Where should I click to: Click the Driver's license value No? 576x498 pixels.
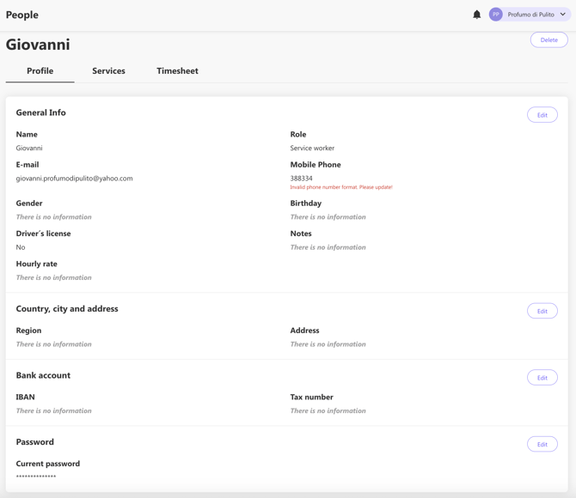[21, 247]
